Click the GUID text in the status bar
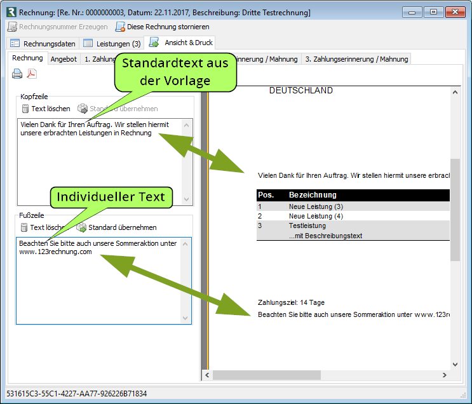The height and width of the screenshot is (404, 472). pyautogui.click(x=76, y=394)
